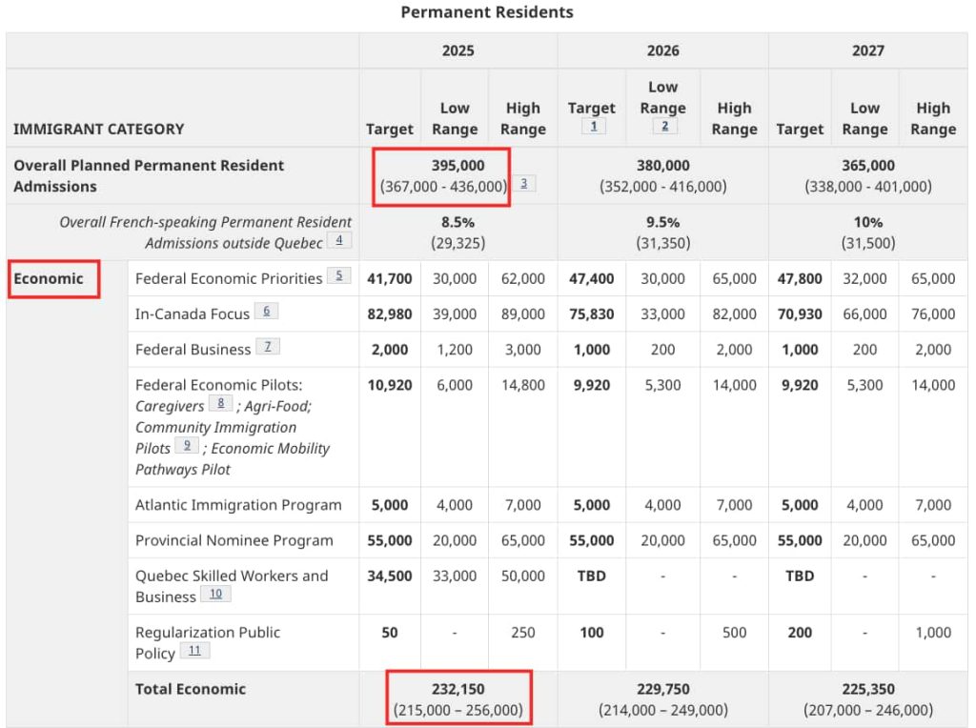Screen dimensions: 976x728
Task: Select the 'Economic' category row heading
Action: (49, 278)
